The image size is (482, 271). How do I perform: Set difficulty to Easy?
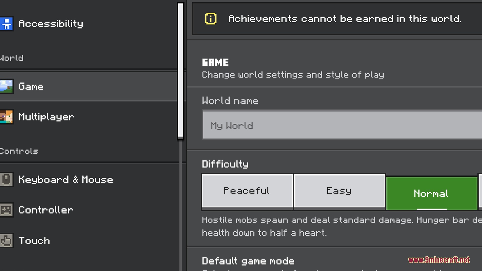pyautogui.click(x=339, y=191)
